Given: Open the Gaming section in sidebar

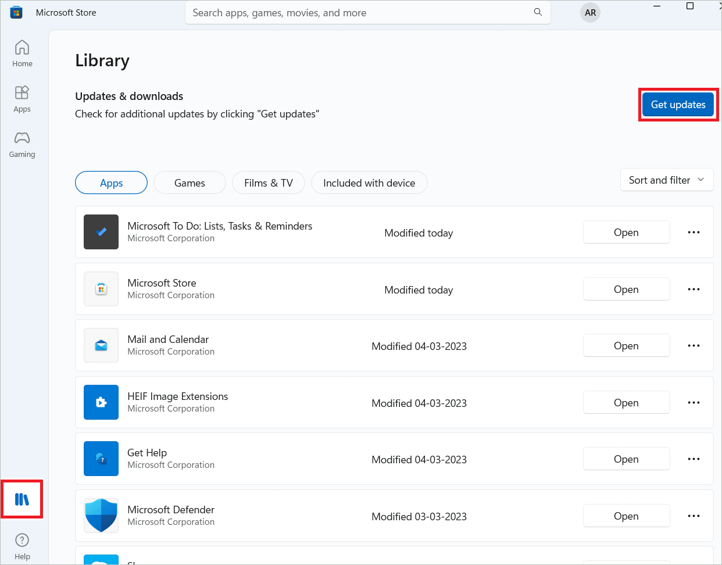Looking at the screenshot, I should (x=22, y=144).
